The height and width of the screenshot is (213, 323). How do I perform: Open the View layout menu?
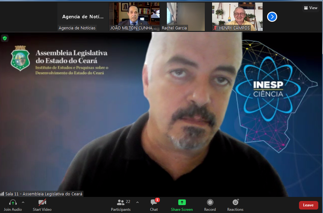pyautogui.click(x=310, y=8)
